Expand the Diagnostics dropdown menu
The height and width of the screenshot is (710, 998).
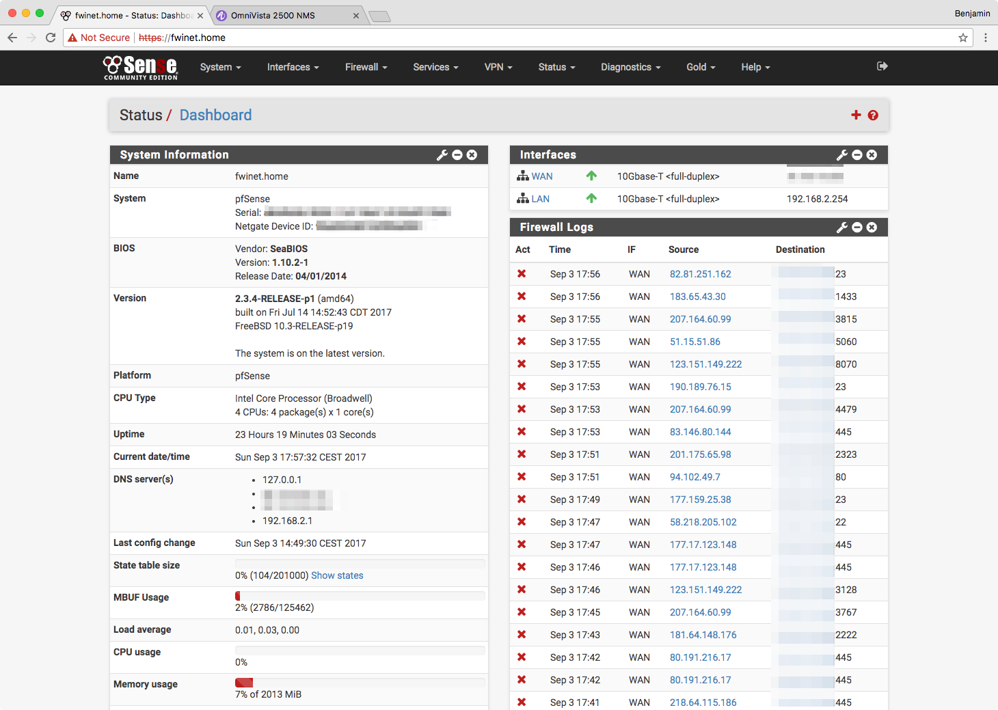630,67
